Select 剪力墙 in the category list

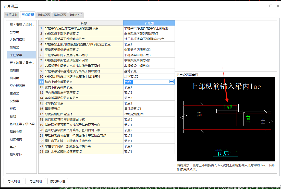point(21,32)
